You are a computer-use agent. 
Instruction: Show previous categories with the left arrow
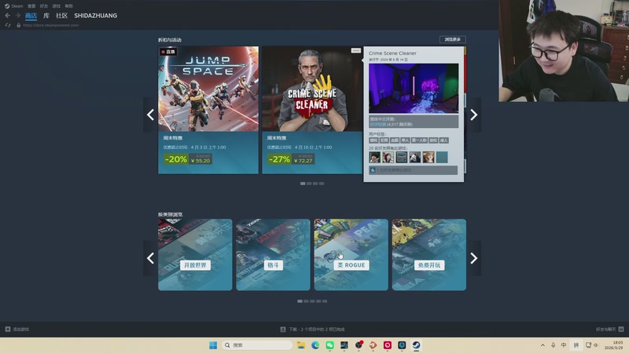[x=150, y=258]
